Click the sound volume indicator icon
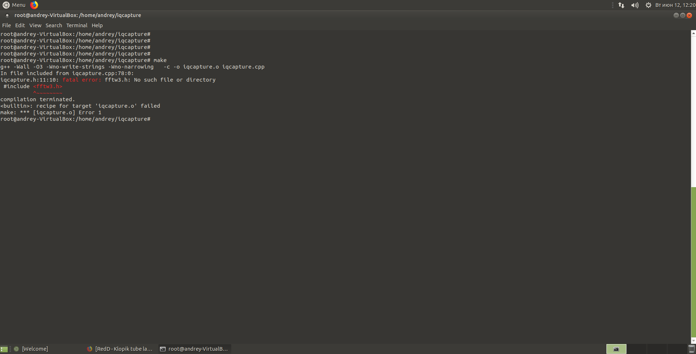The height and width of the screenshot is (354, 696). (635, 5)
